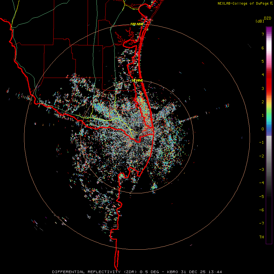
Task: Click the KBRO station identifier
Action: pyautogui.click(x=173, y=272)
